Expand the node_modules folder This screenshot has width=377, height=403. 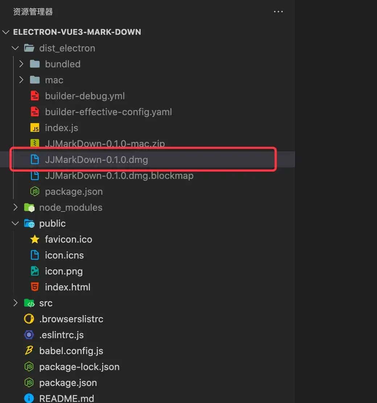tap(15, 207)
